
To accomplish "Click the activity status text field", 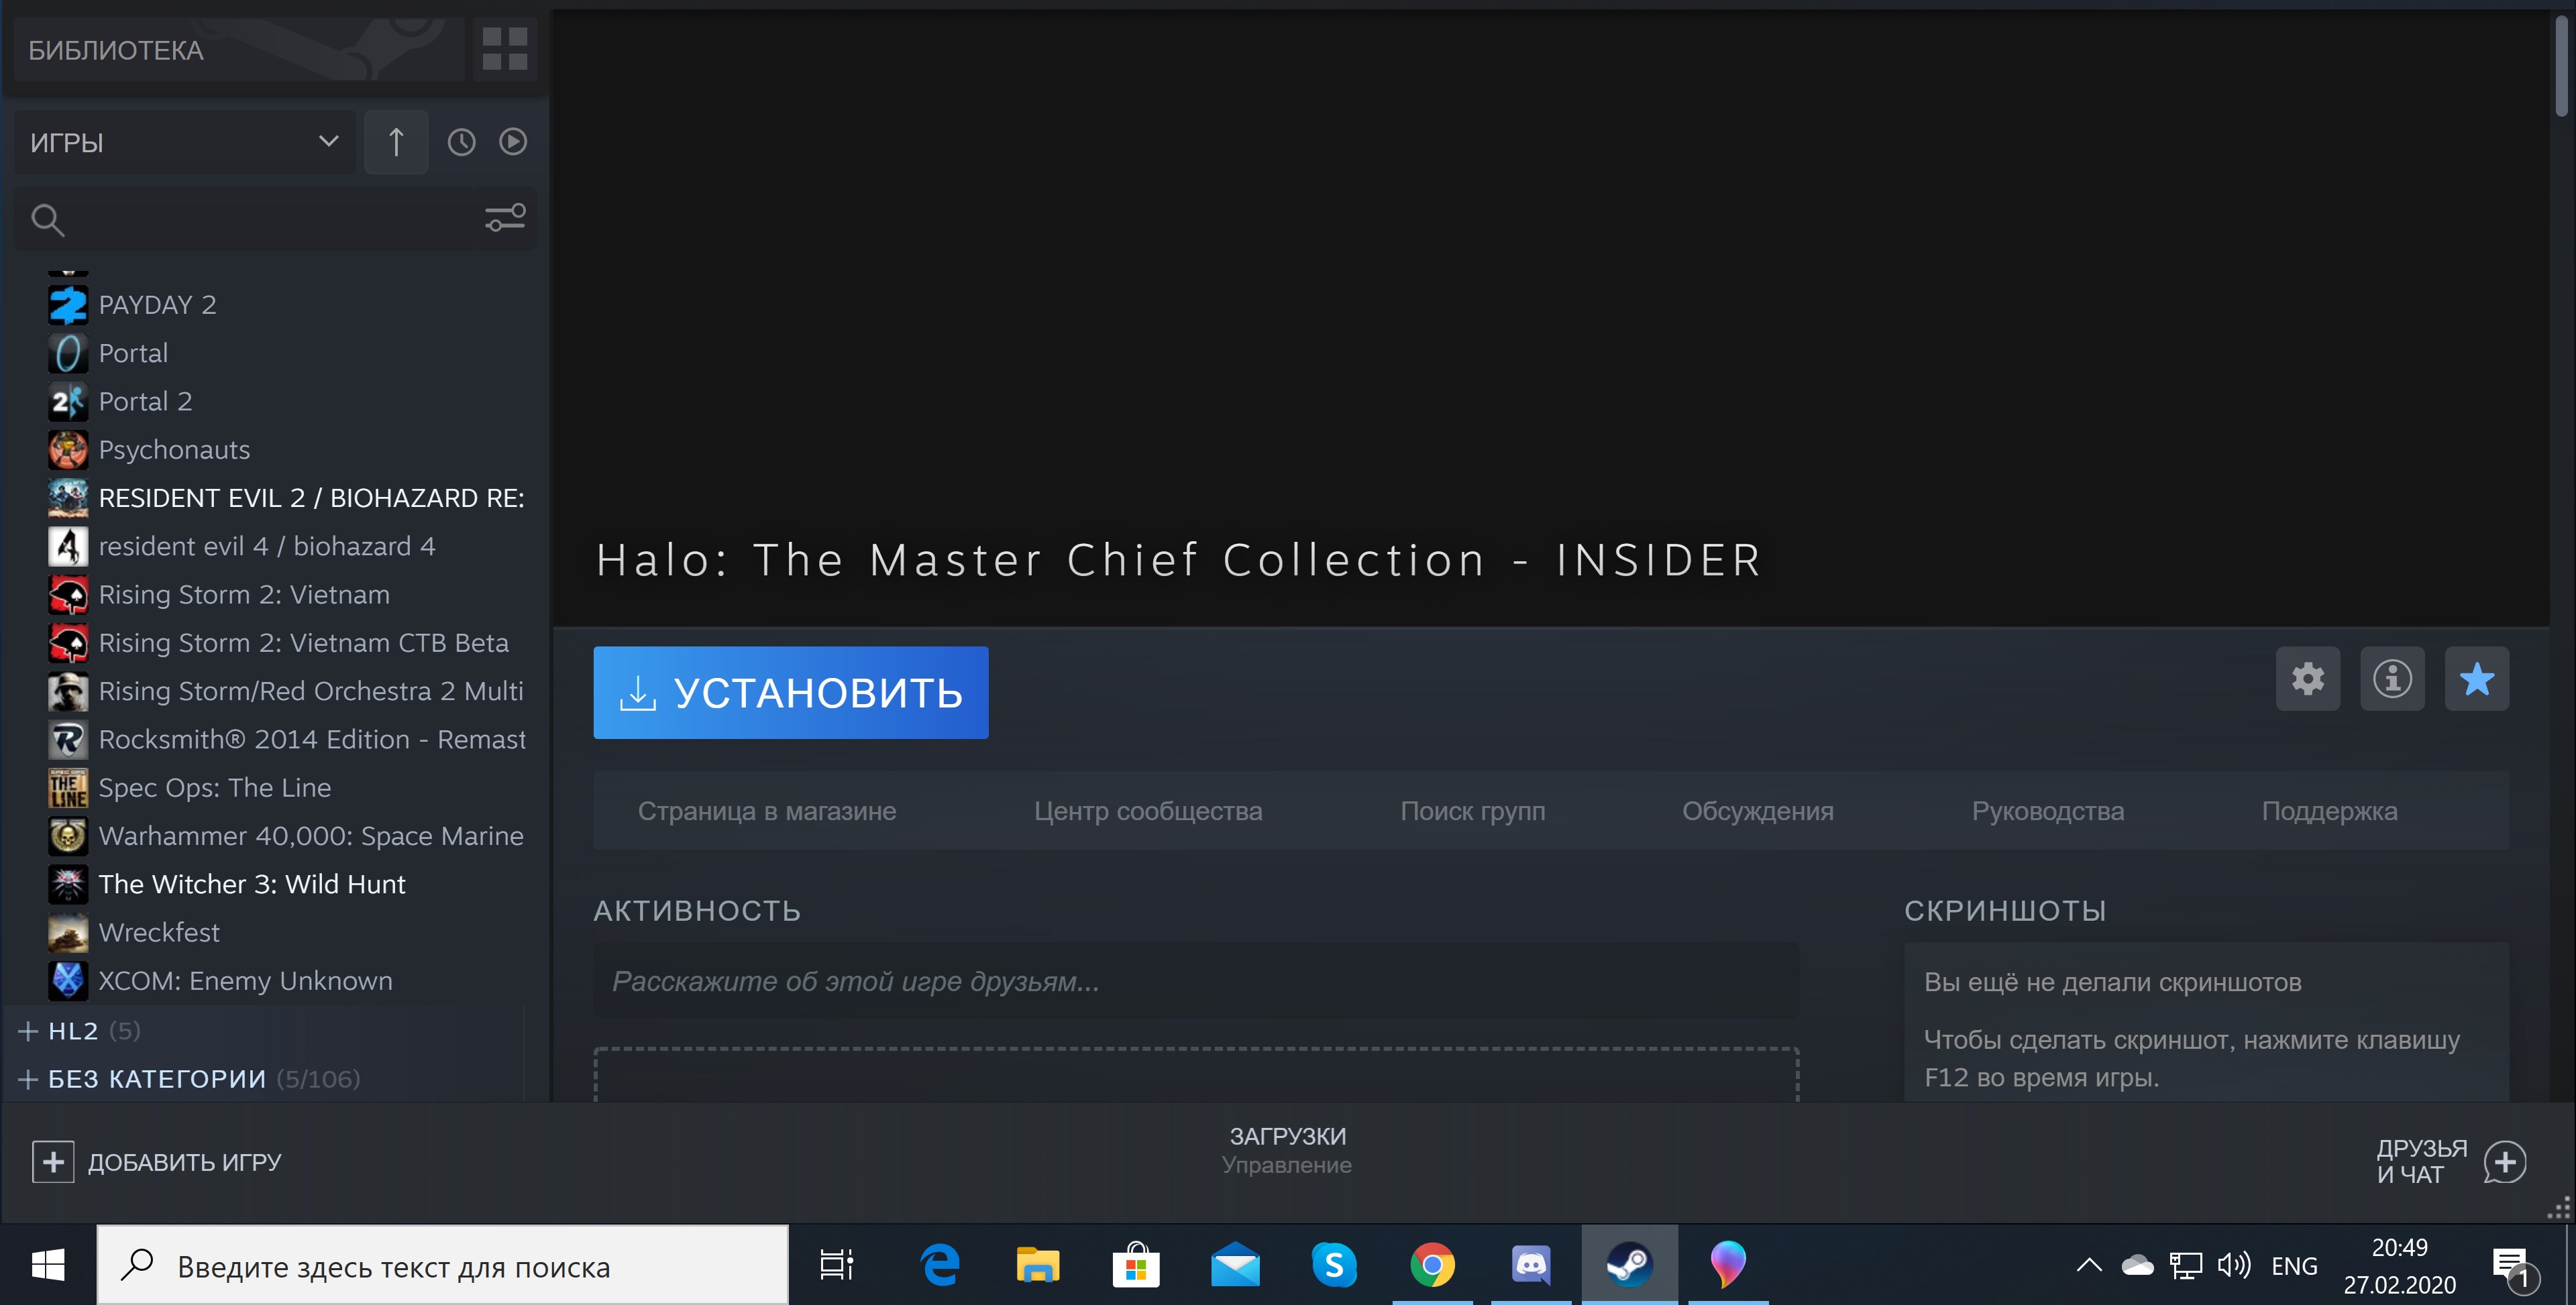I will tap(1195, 981).
